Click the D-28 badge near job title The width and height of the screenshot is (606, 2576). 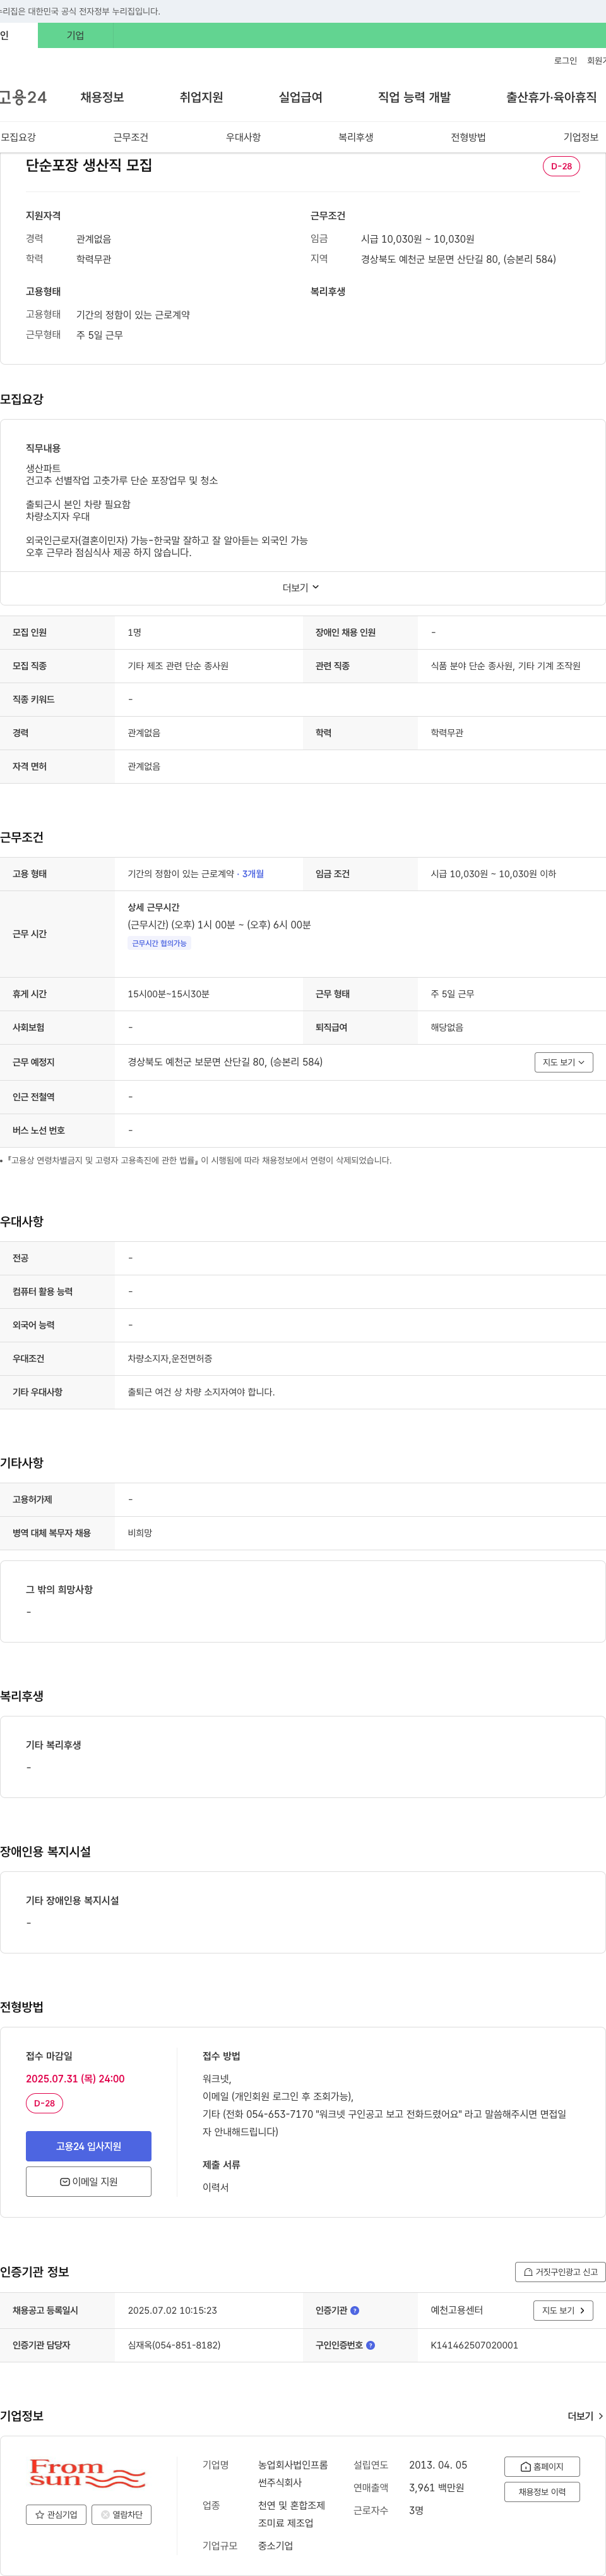pos(561,166)
